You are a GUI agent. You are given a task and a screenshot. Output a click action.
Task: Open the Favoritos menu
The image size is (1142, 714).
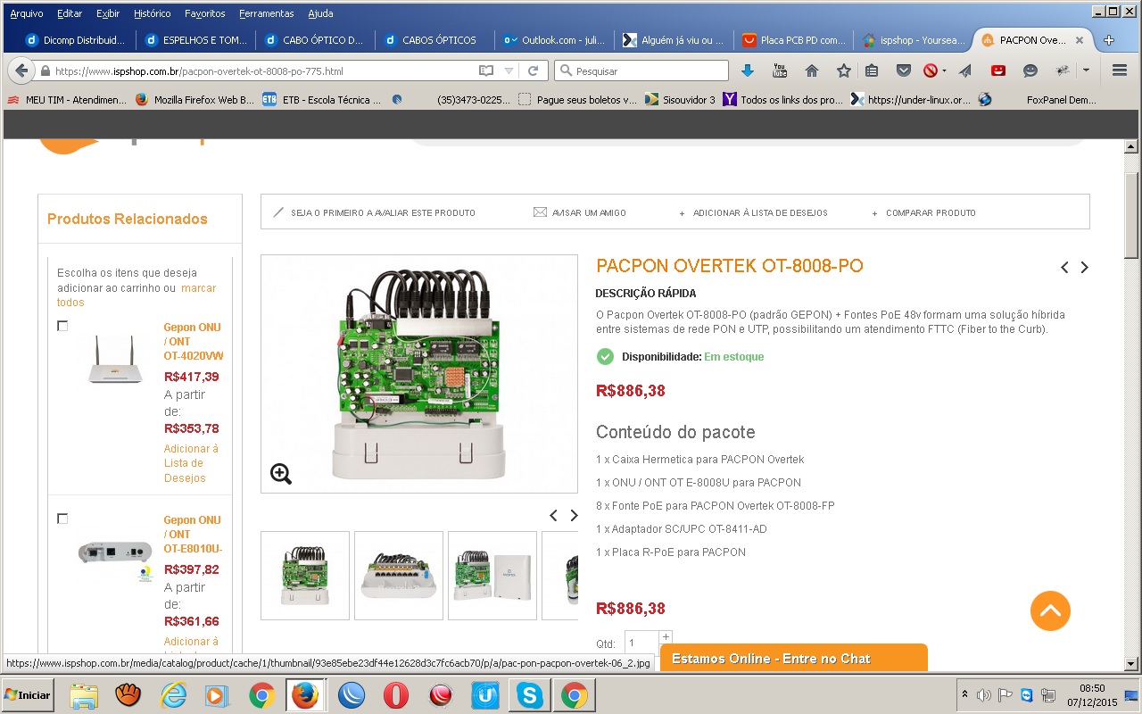click(205, 13)
